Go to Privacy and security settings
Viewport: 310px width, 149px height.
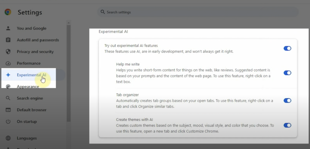tap(35, 52)
